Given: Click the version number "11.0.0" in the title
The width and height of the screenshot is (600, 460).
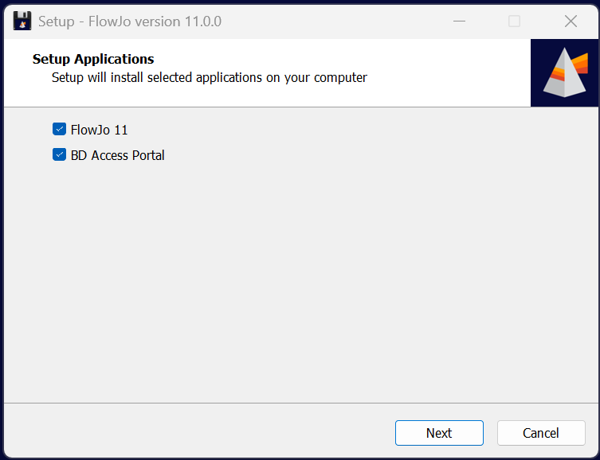Looking at the screenshot, I should click(x=202, y=21).
